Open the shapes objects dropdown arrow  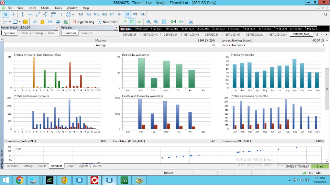tap(73, 14)
